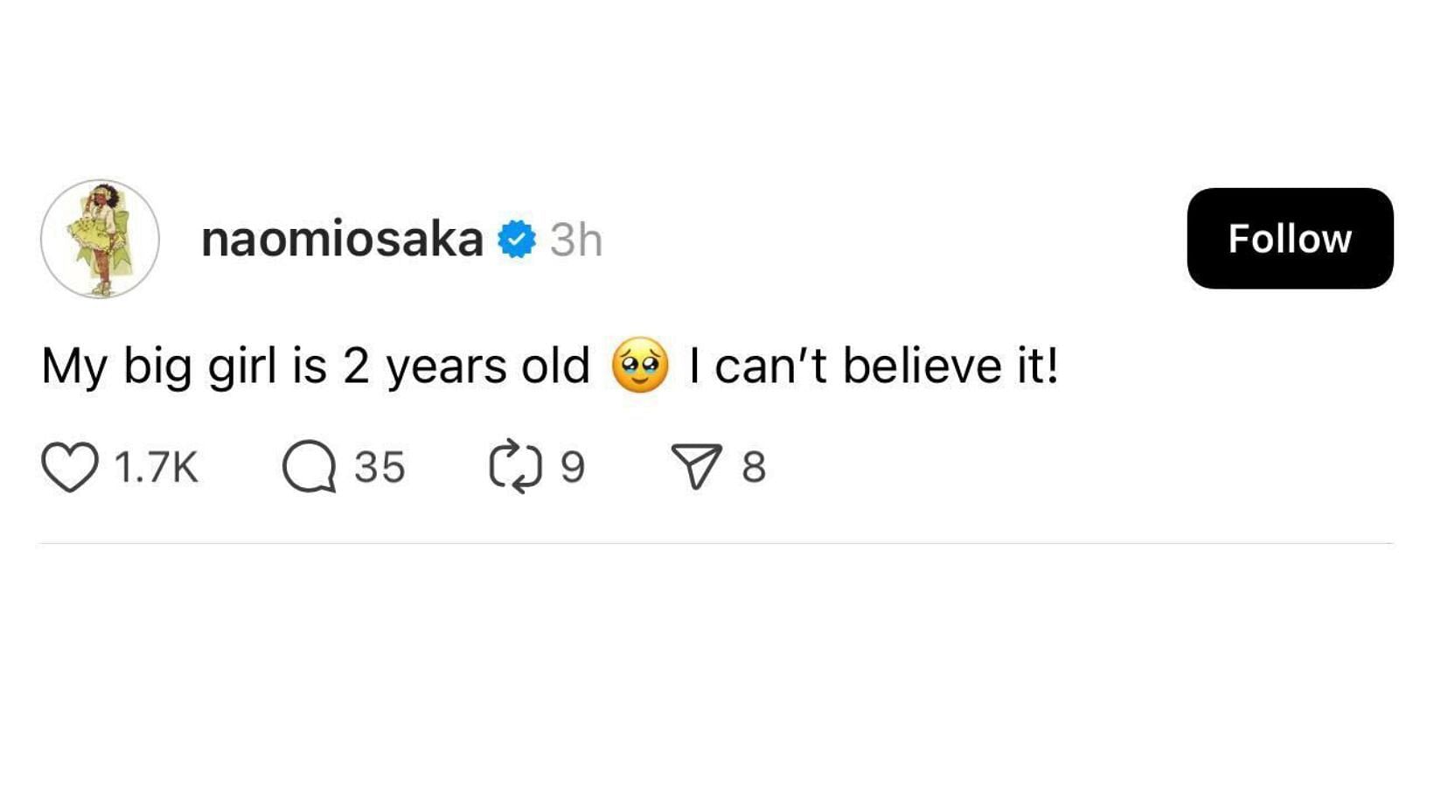Click the horizontal divider below the post
1434x808 pixels.
(x=716, y=543)
